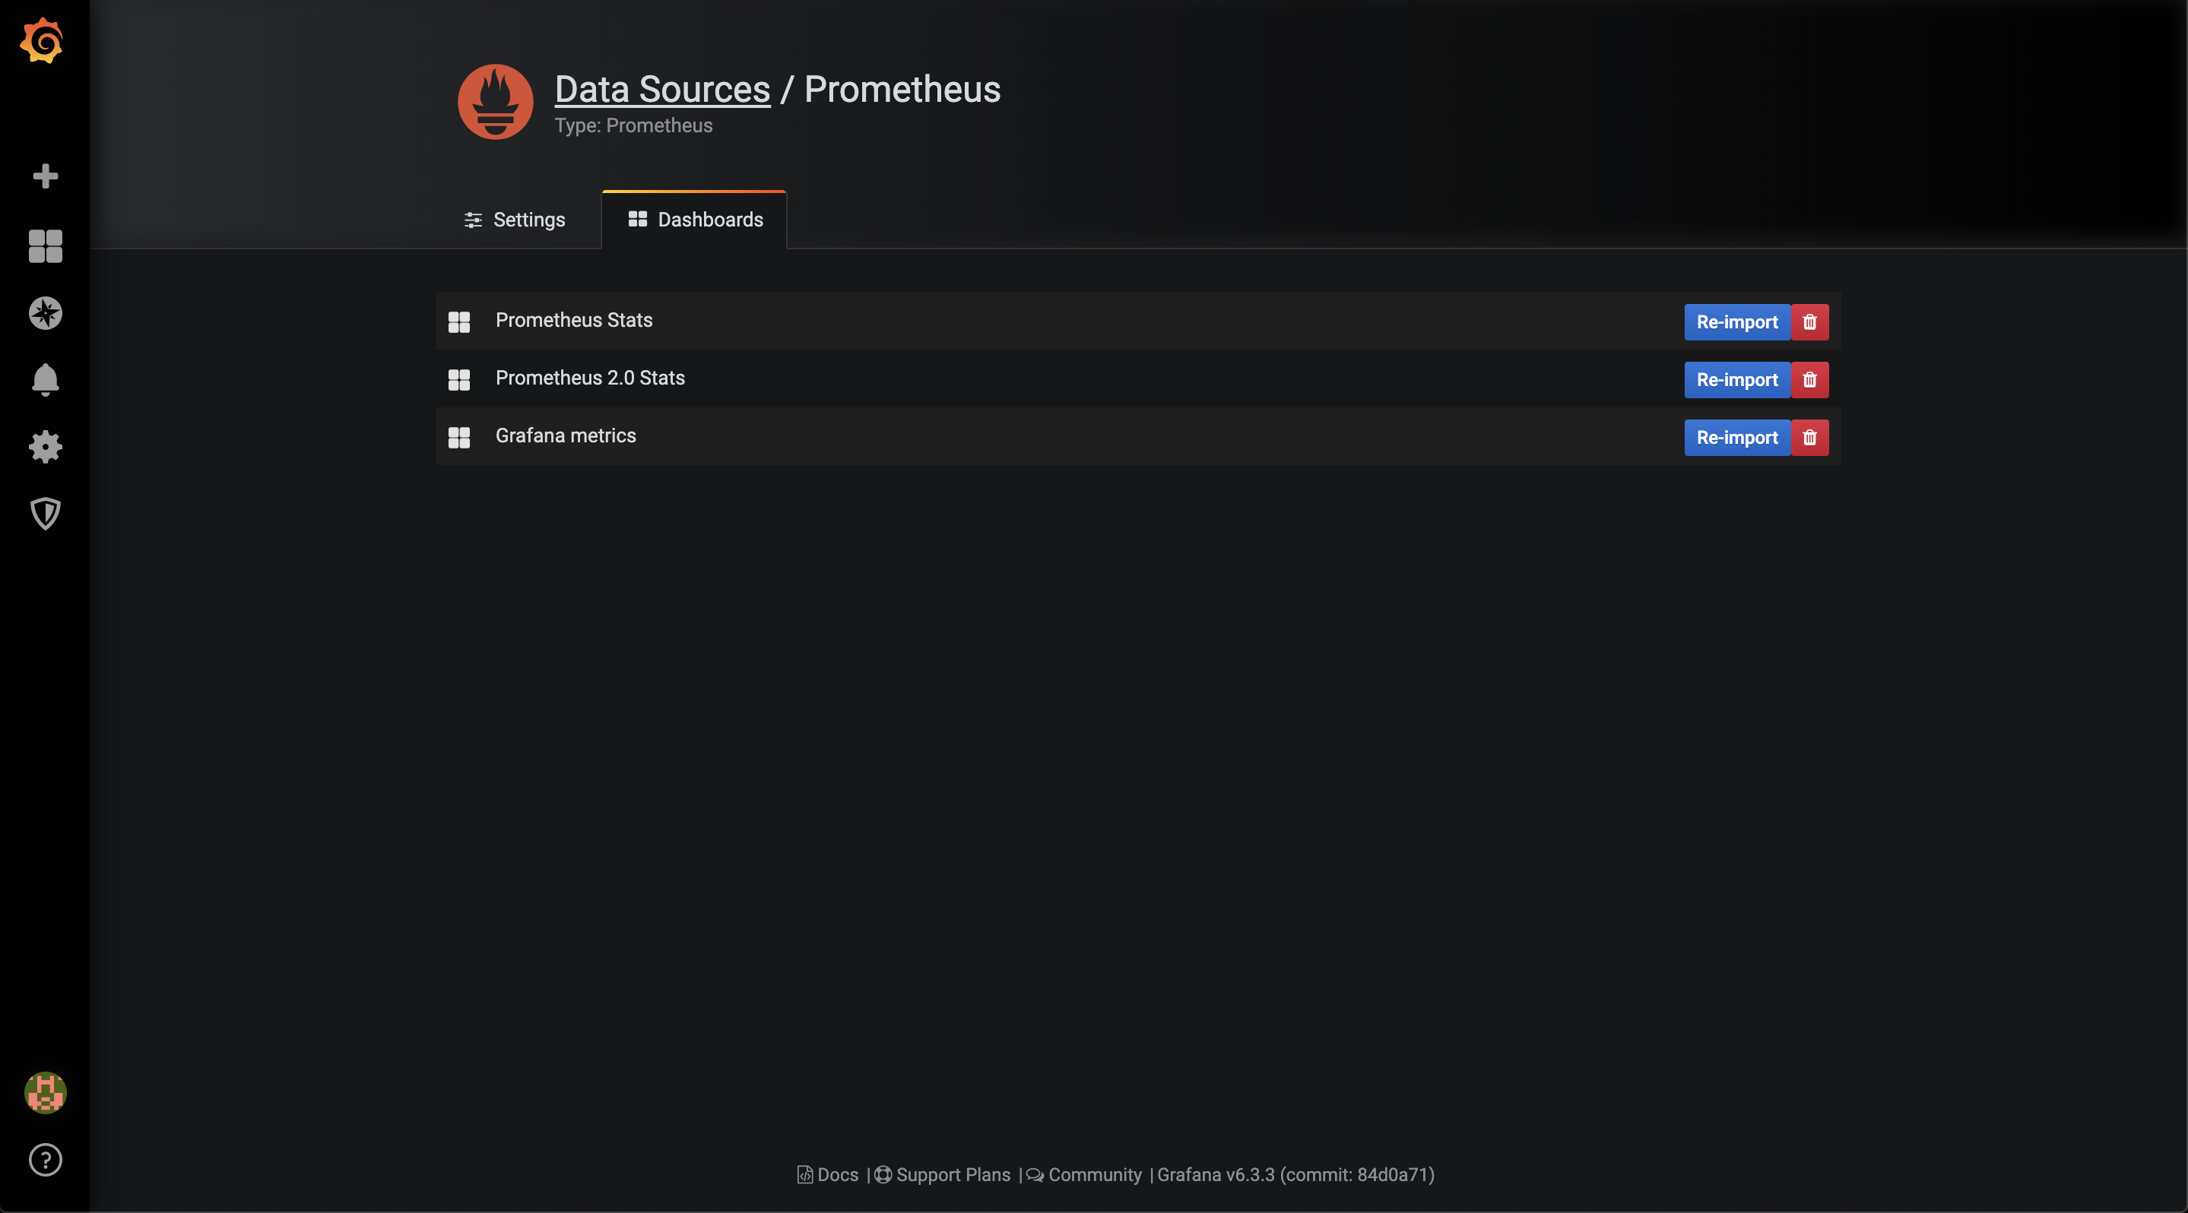The image size is (2188, 1213).
Task: Re-import the Prometheus Stats dashboard
Action: click(x=1737, y=321)
